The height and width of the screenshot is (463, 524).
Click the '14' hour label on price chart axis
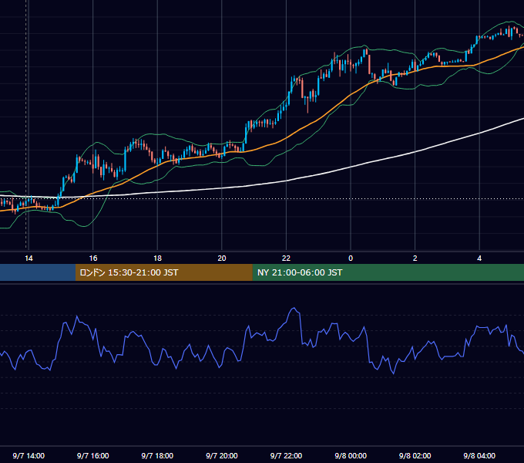pyautogui.click(x=29, y=259)
